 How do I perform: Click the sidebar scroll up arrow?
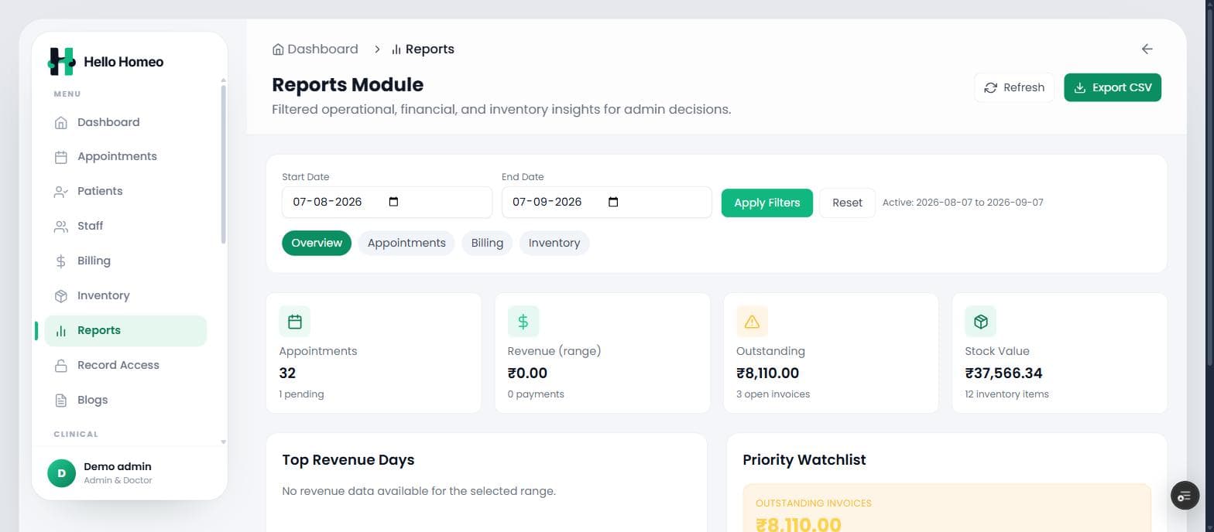[x=224, y=80]
